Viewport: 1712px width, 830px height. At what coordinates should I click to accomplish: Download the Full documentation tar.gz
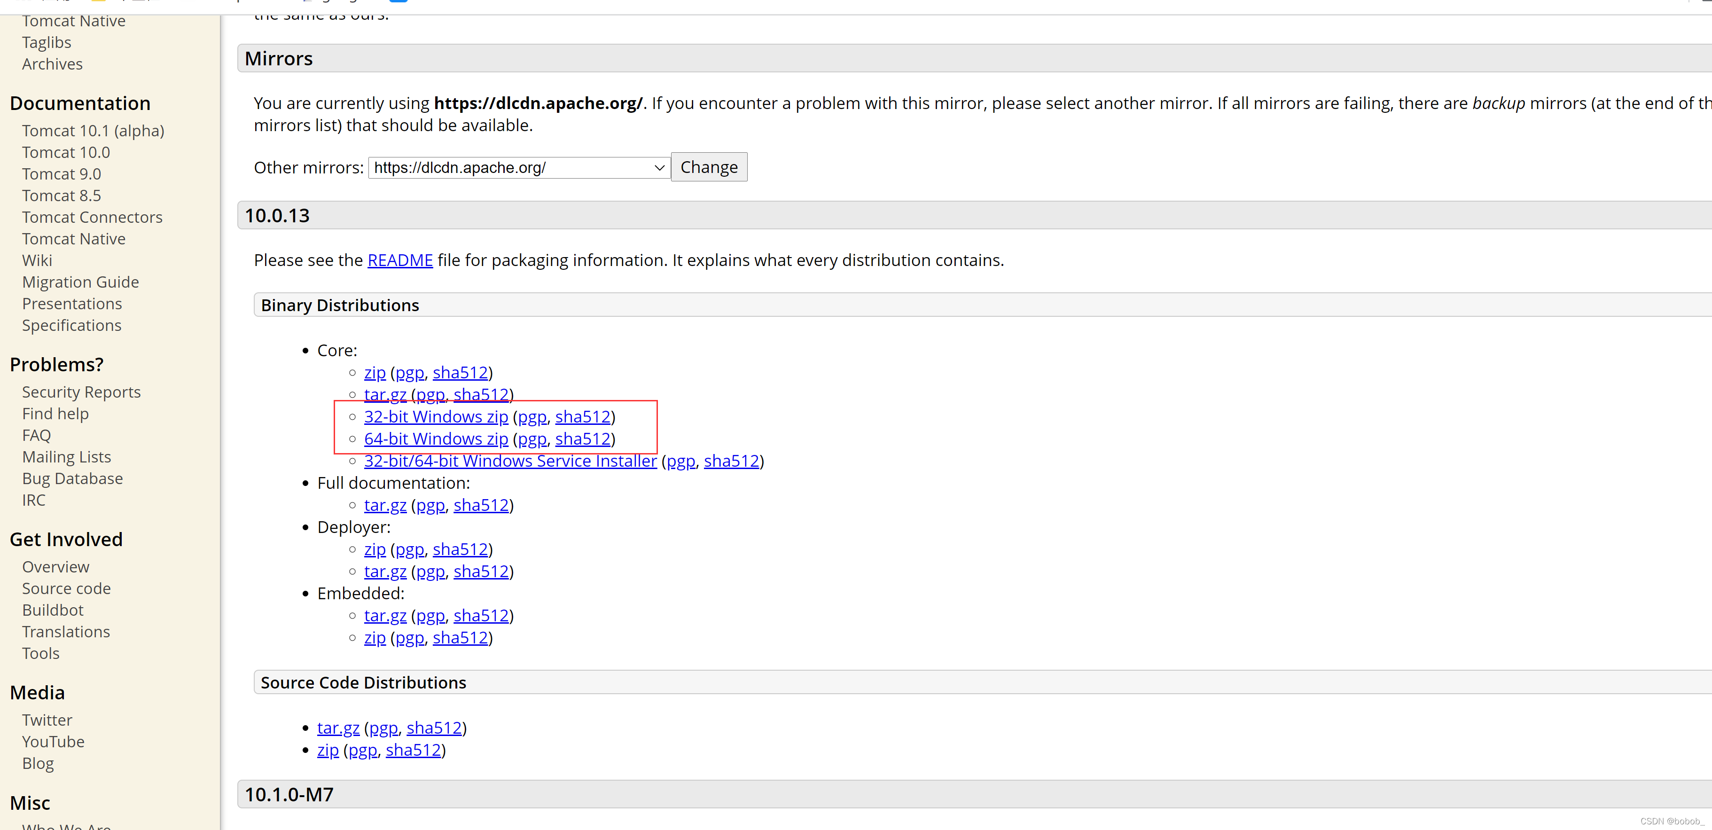[x=385, y=506]
